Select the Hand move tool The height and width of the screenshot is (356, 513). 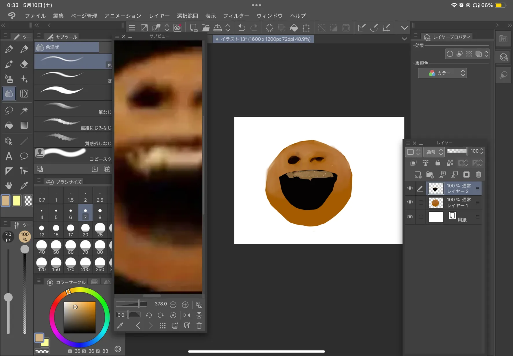click(x=9, y=185)
